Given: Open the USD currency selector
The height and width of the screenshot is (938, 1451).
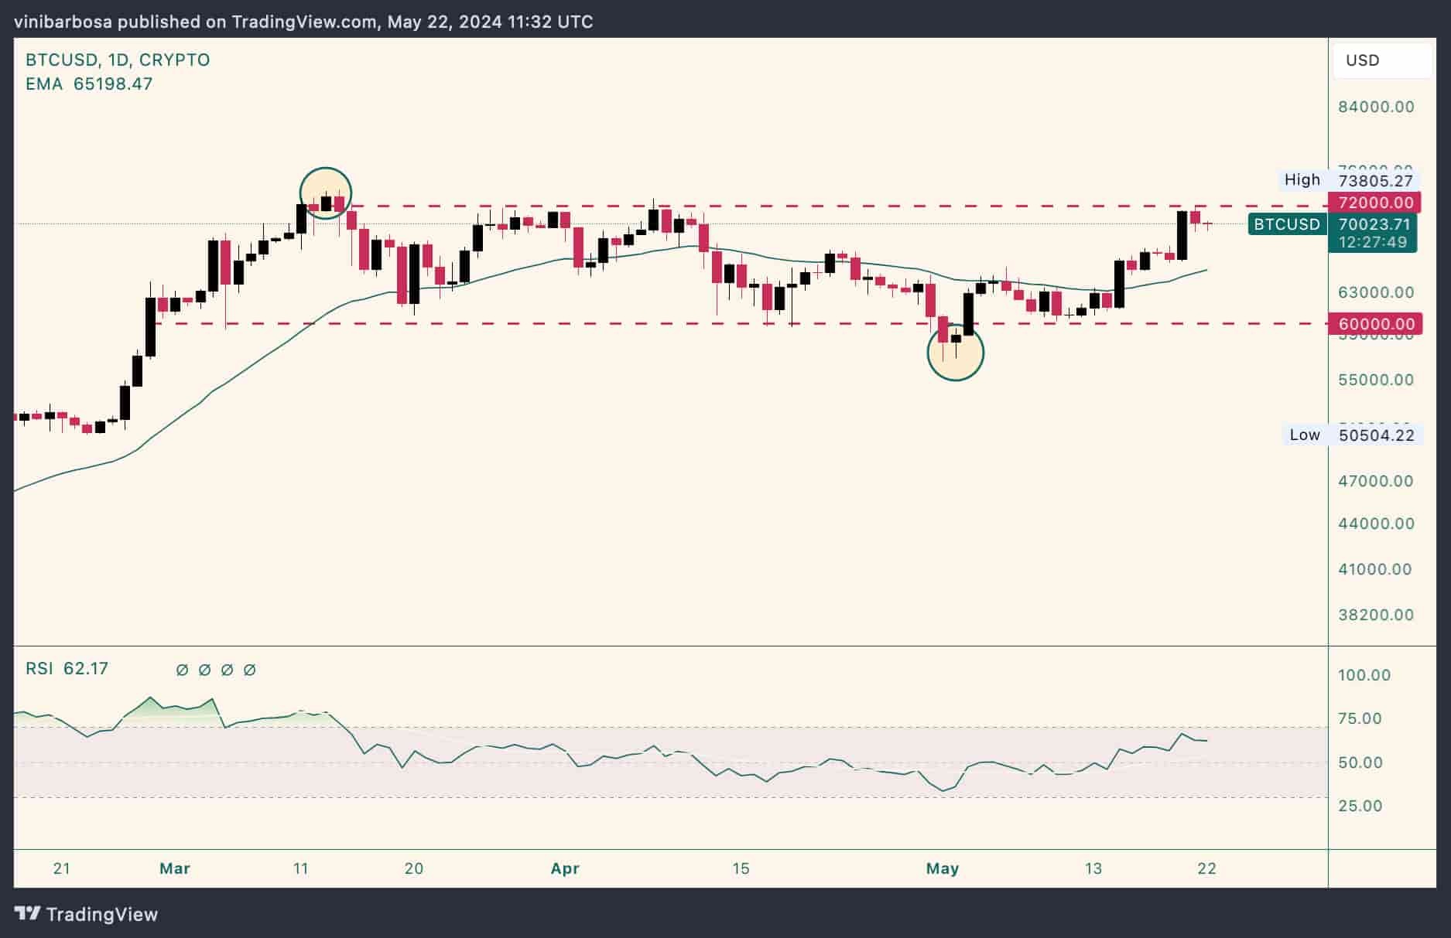Looking at the screenshot, I should tap(1382, 60).
